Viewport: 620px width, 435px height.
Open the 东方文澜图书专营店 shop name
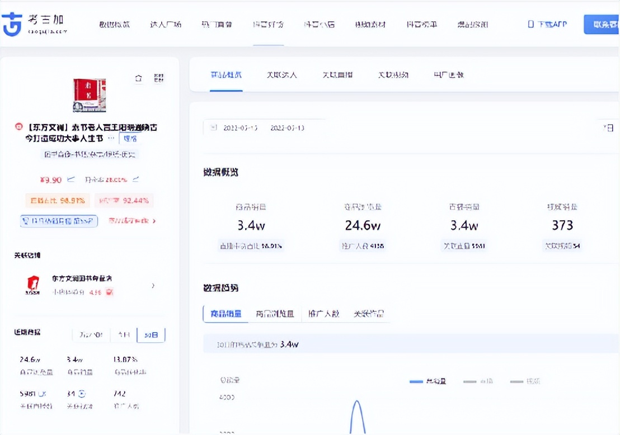tap(82, 278)
